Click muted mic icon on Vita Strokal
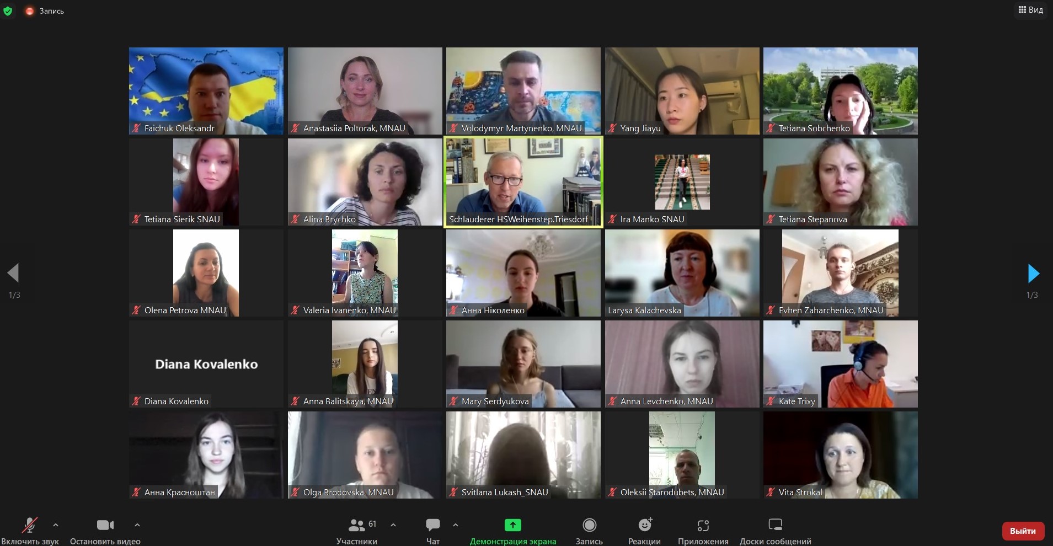This screenshot has width=1053, height=546. [x=771, y=492]
